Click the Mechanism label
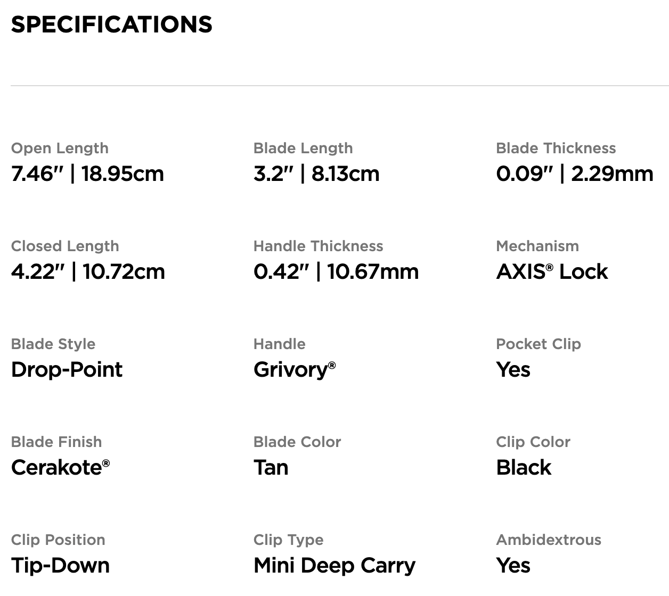The image size is (669, 596). tap(537, 246)
